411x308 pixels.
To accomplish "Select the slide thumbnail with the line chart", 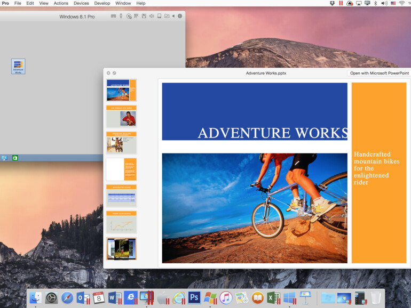I will 121,222.
